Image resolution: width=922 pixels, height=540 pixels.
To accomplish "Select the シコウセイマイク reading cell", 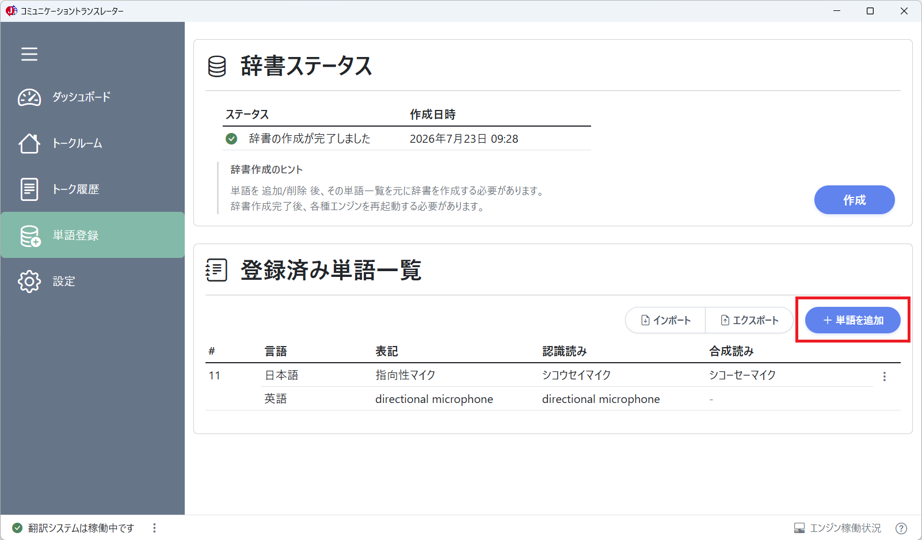I will [577, 375].
